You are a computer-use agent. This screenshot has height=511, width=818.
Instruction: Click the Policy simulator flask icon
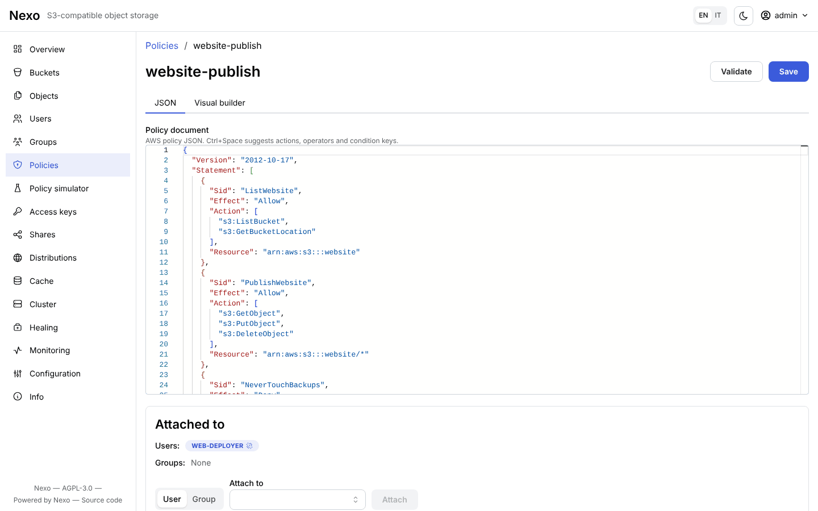coord(18,189)
